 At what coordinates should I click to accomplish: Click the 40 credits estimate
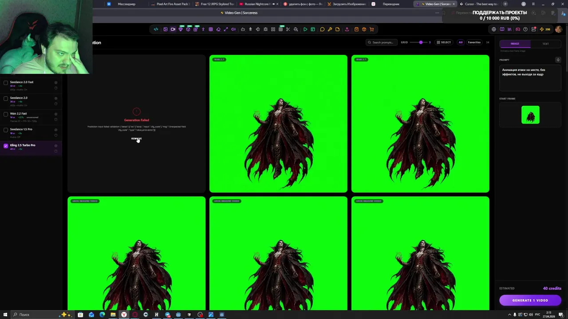coord(552,288)
